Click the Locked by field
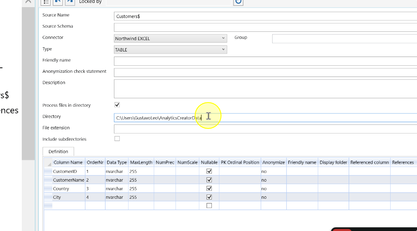 coord(169,2)
